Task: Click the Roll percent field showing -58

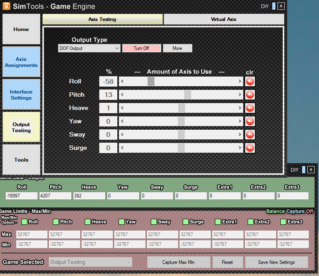Action: (108, 81)
